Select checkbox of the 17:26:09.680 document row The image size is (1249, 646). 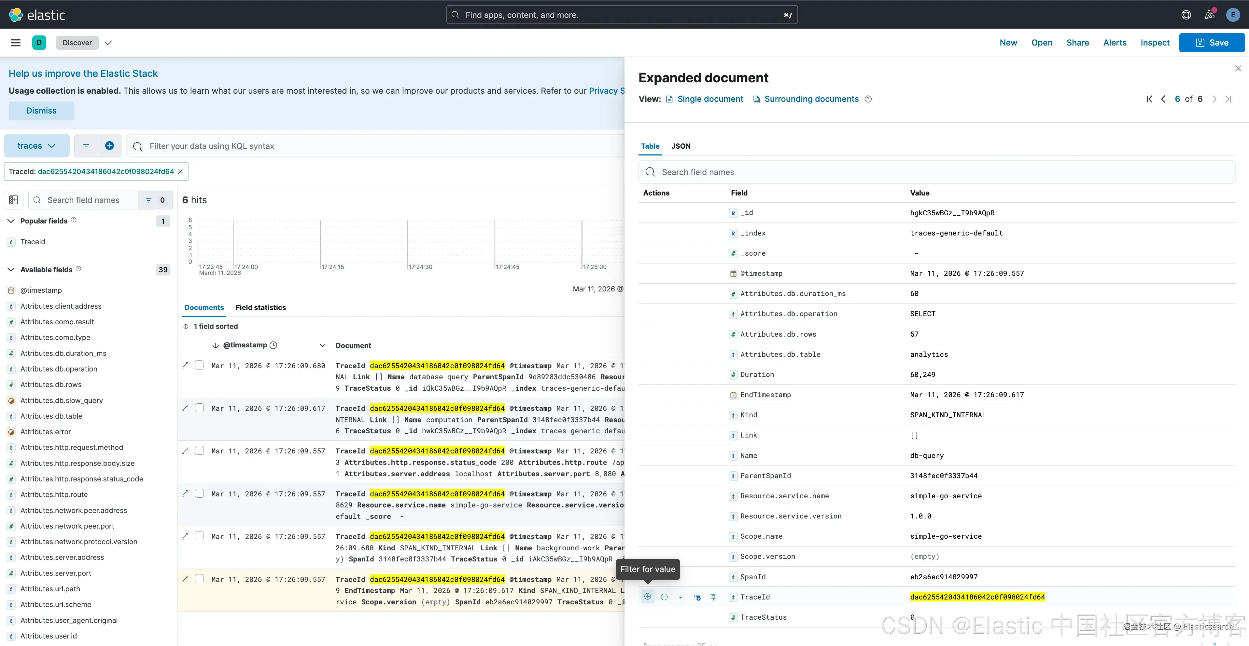pyautogui.click(x=199, y=365)
